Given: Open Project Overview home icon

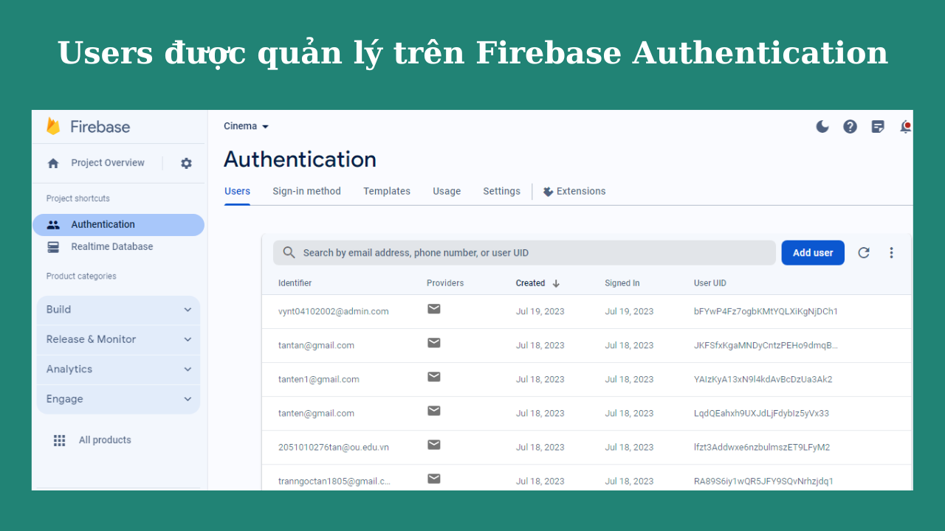Looking at the screenshot, I should (53, 164).
